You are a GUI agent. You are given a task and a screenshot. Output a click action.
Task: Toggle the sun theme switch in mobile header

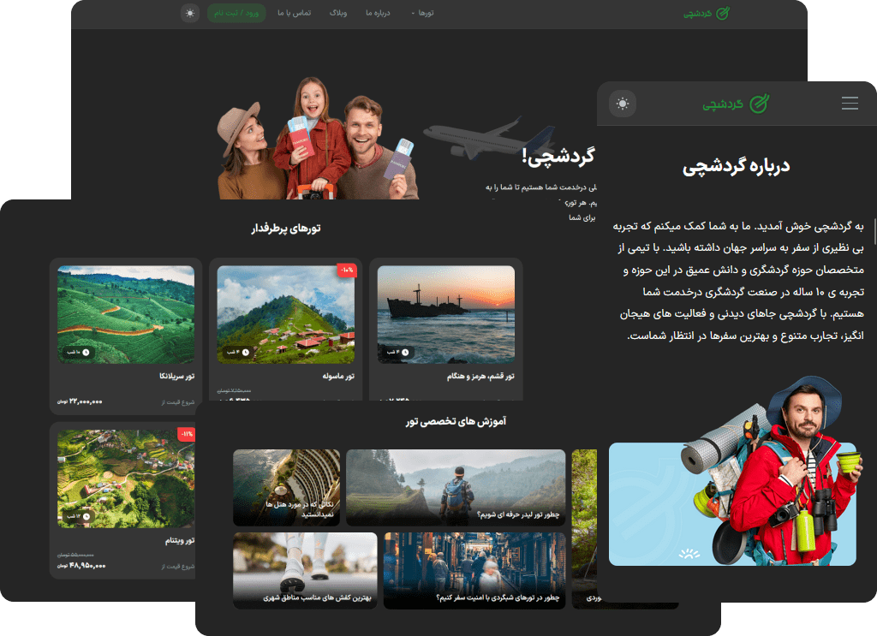pyautogui.click(x=623, y=104)
